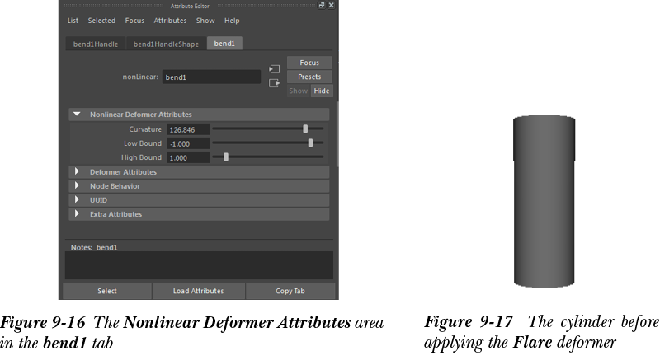
Task: Expand the Deformer Attributes section
Action: pyautogui.click(x=77, y=171)
